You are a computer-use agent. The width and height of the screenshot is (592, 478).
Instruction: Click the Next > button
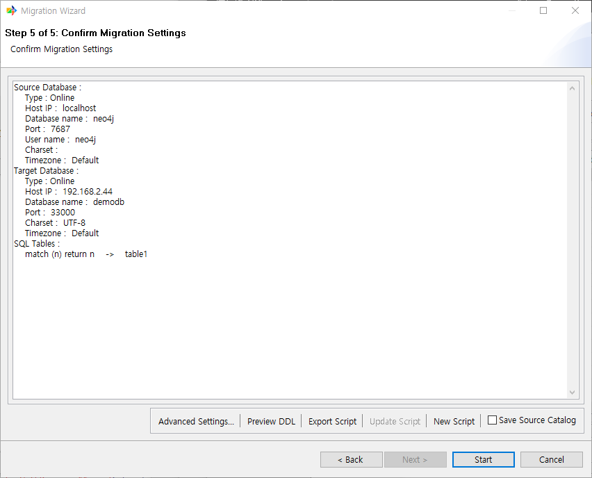[x=415, y=459]
